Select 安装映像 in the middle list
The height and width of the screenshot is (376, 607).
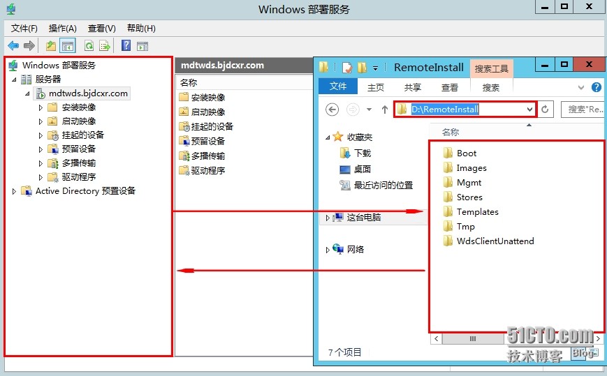(208, 98)
